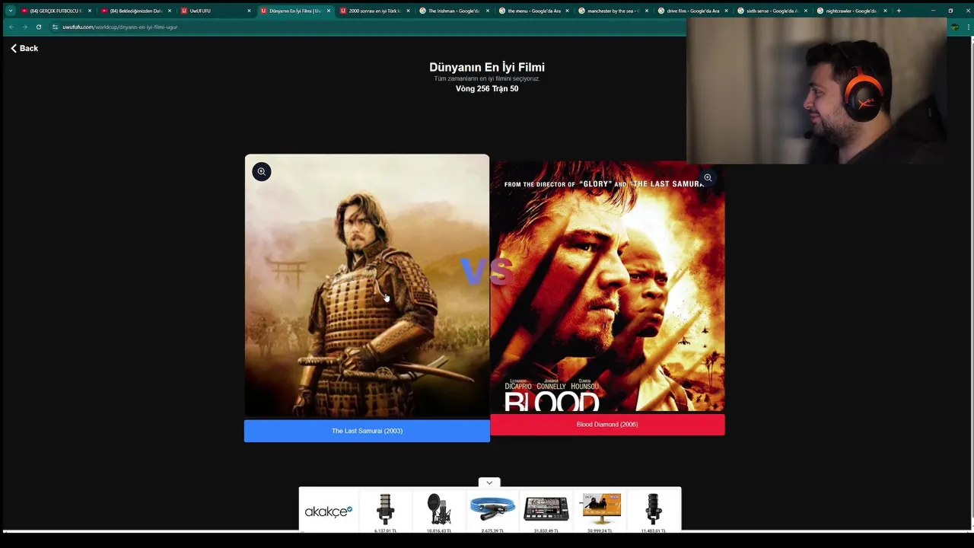This screenshot has height=548, width=974.
Task: Click the Vòng 256 Trận 50 text
Action: click(487, 88)
